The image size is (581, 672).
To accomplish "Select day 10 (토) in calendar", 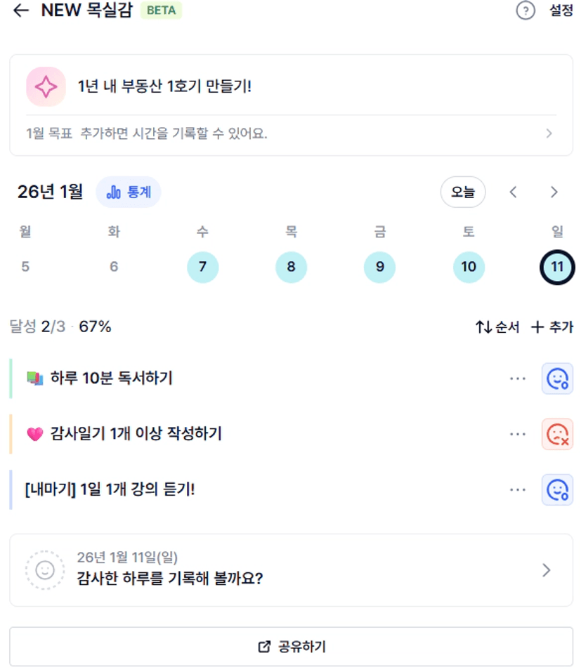I will tap(469, 267).
